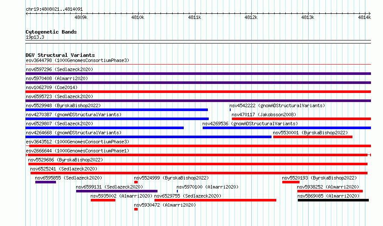
Task: Select the nsv5869085 (Almarri2020) black bar
Action: pyautogui.click(x=333, y=200)
